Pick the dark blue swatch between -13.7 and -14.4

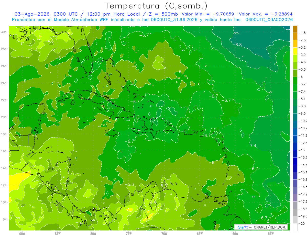pos(295,161)
